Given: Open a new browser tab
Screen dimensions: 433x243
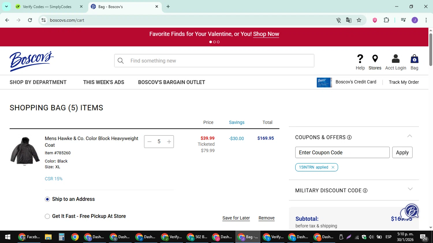Looking at the screenshot, I should [x=168, y=7].
